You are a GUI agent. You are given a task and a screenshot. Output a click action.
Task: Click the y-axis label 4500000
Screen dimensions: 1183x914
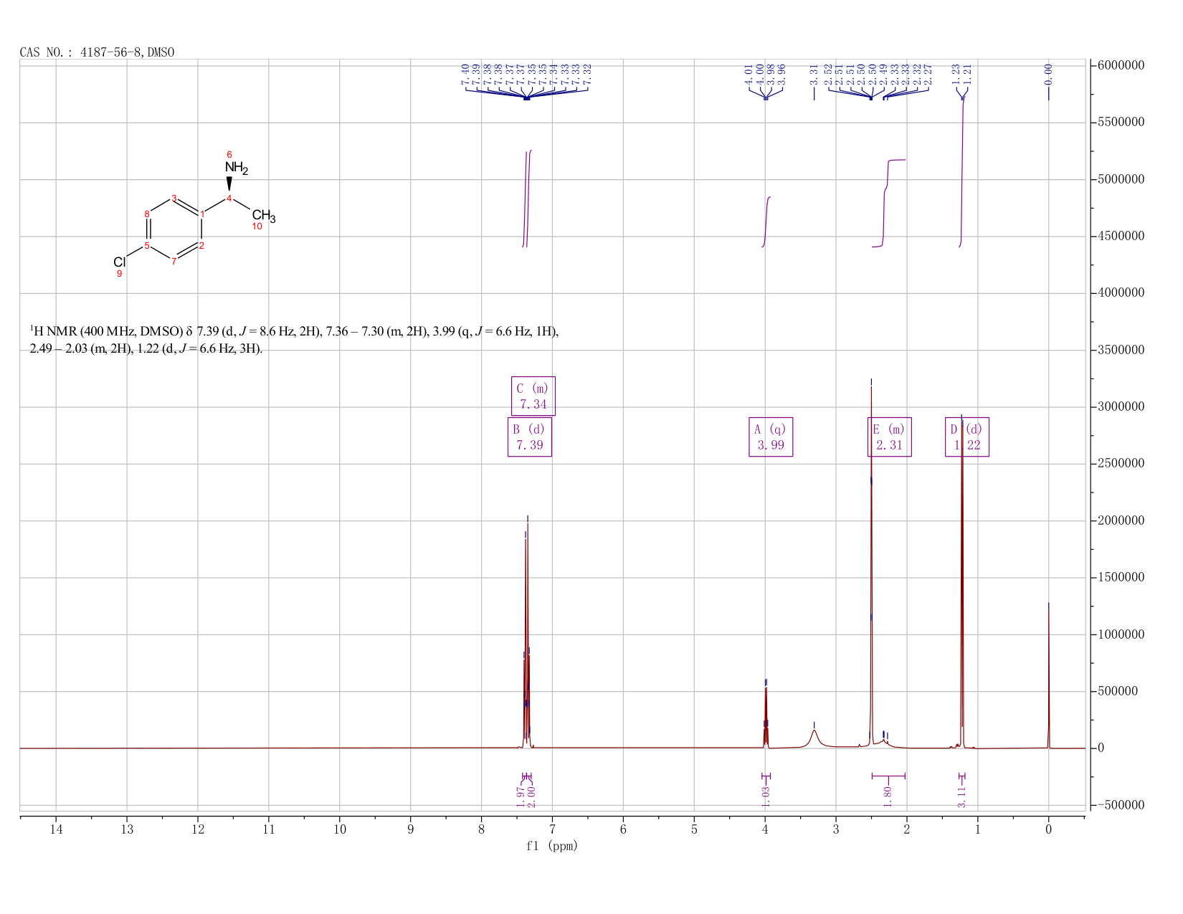pos(1120,236)
